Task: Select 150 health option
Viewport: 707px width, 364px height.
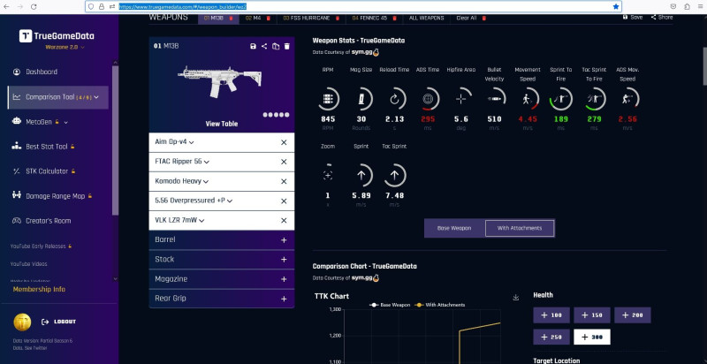Action: tap(592, 315)
